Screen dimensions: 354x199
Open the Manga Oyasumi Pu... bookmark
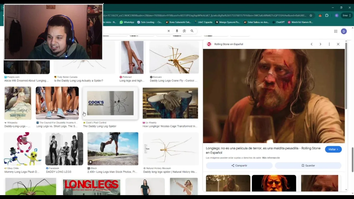[x=228, y=22]
